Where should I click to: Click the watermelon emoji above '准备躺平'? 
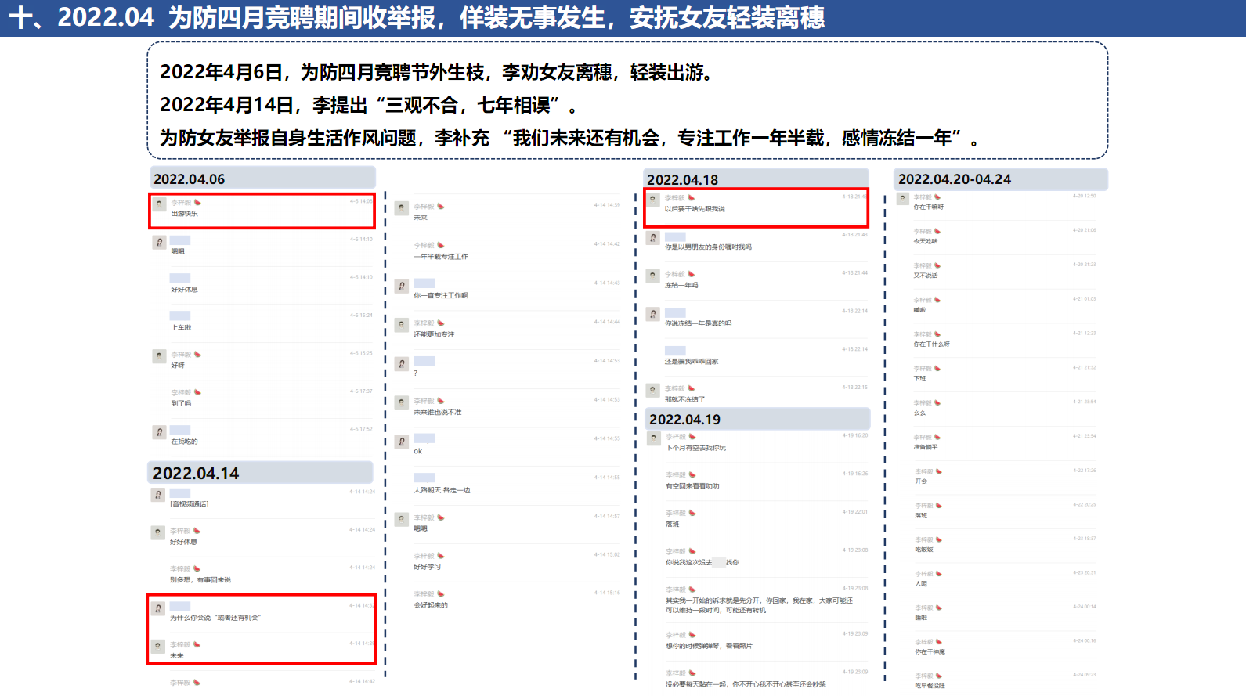[937, 437]
